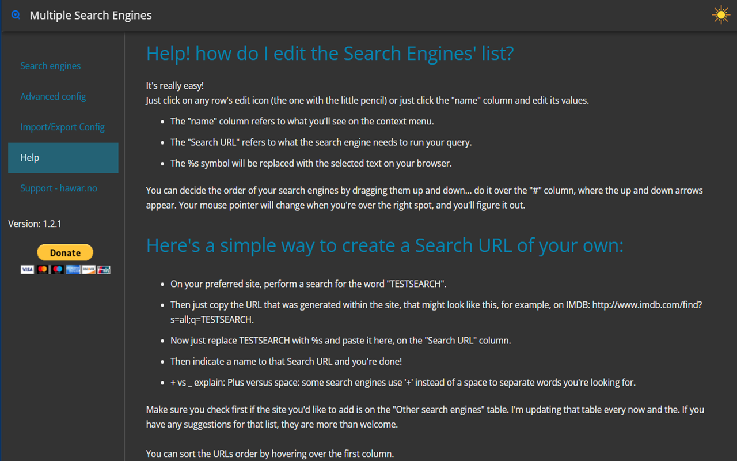Click the Multiple Search Engines title

(x=90, y=15)
